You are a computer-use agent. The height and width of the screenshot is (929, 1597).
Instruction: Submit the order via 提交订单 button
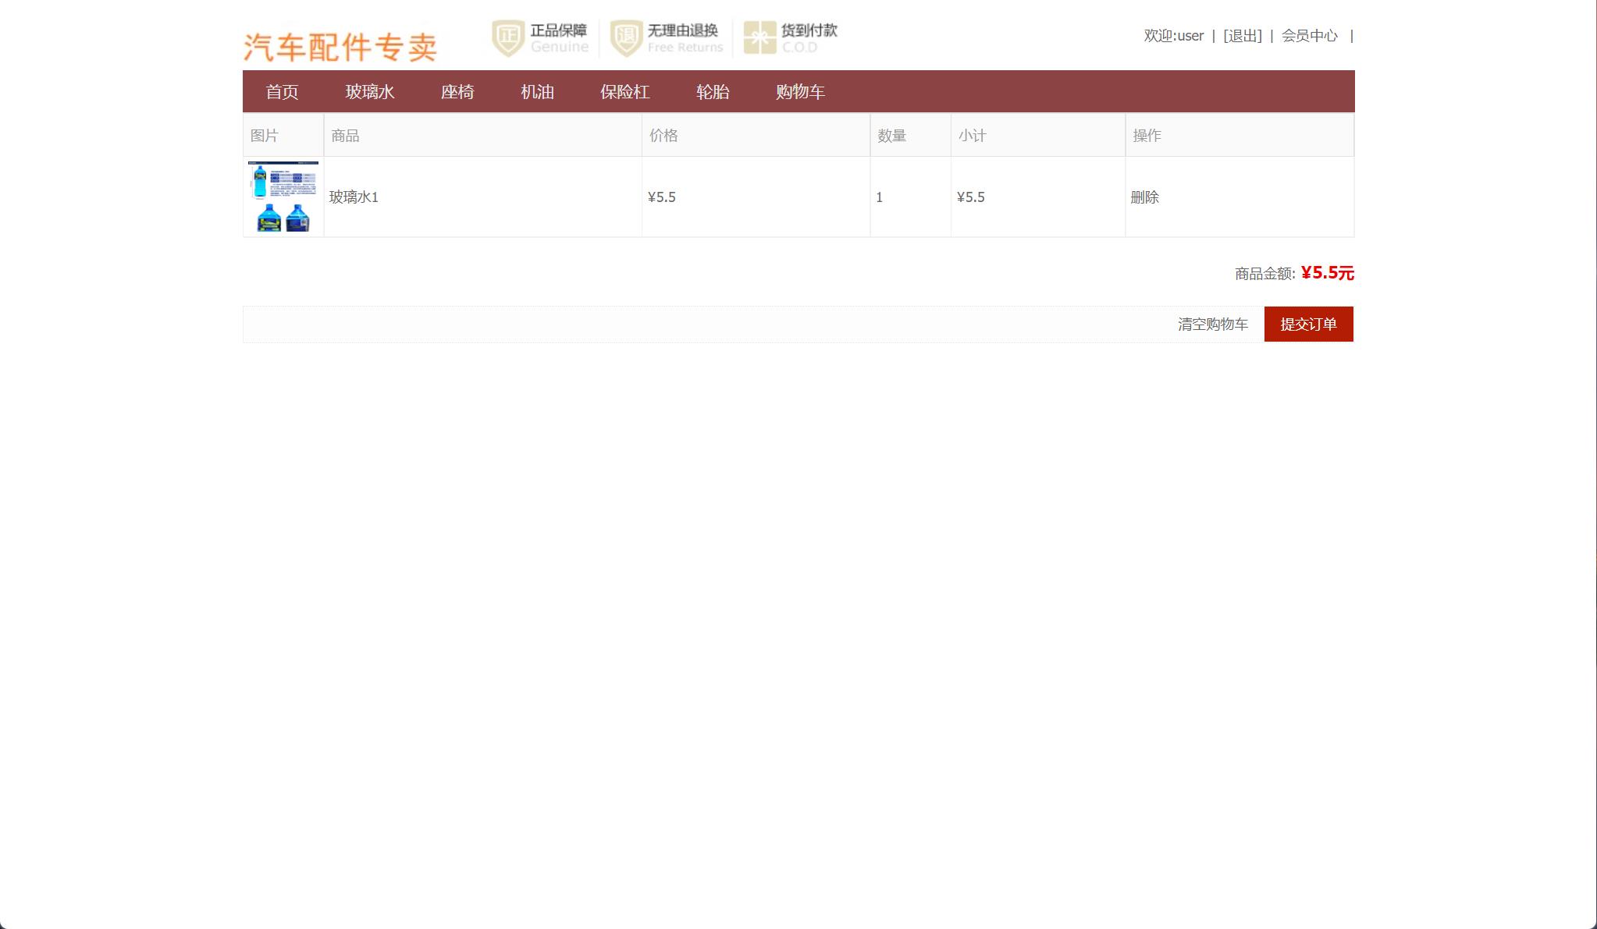pos(1309,324)
